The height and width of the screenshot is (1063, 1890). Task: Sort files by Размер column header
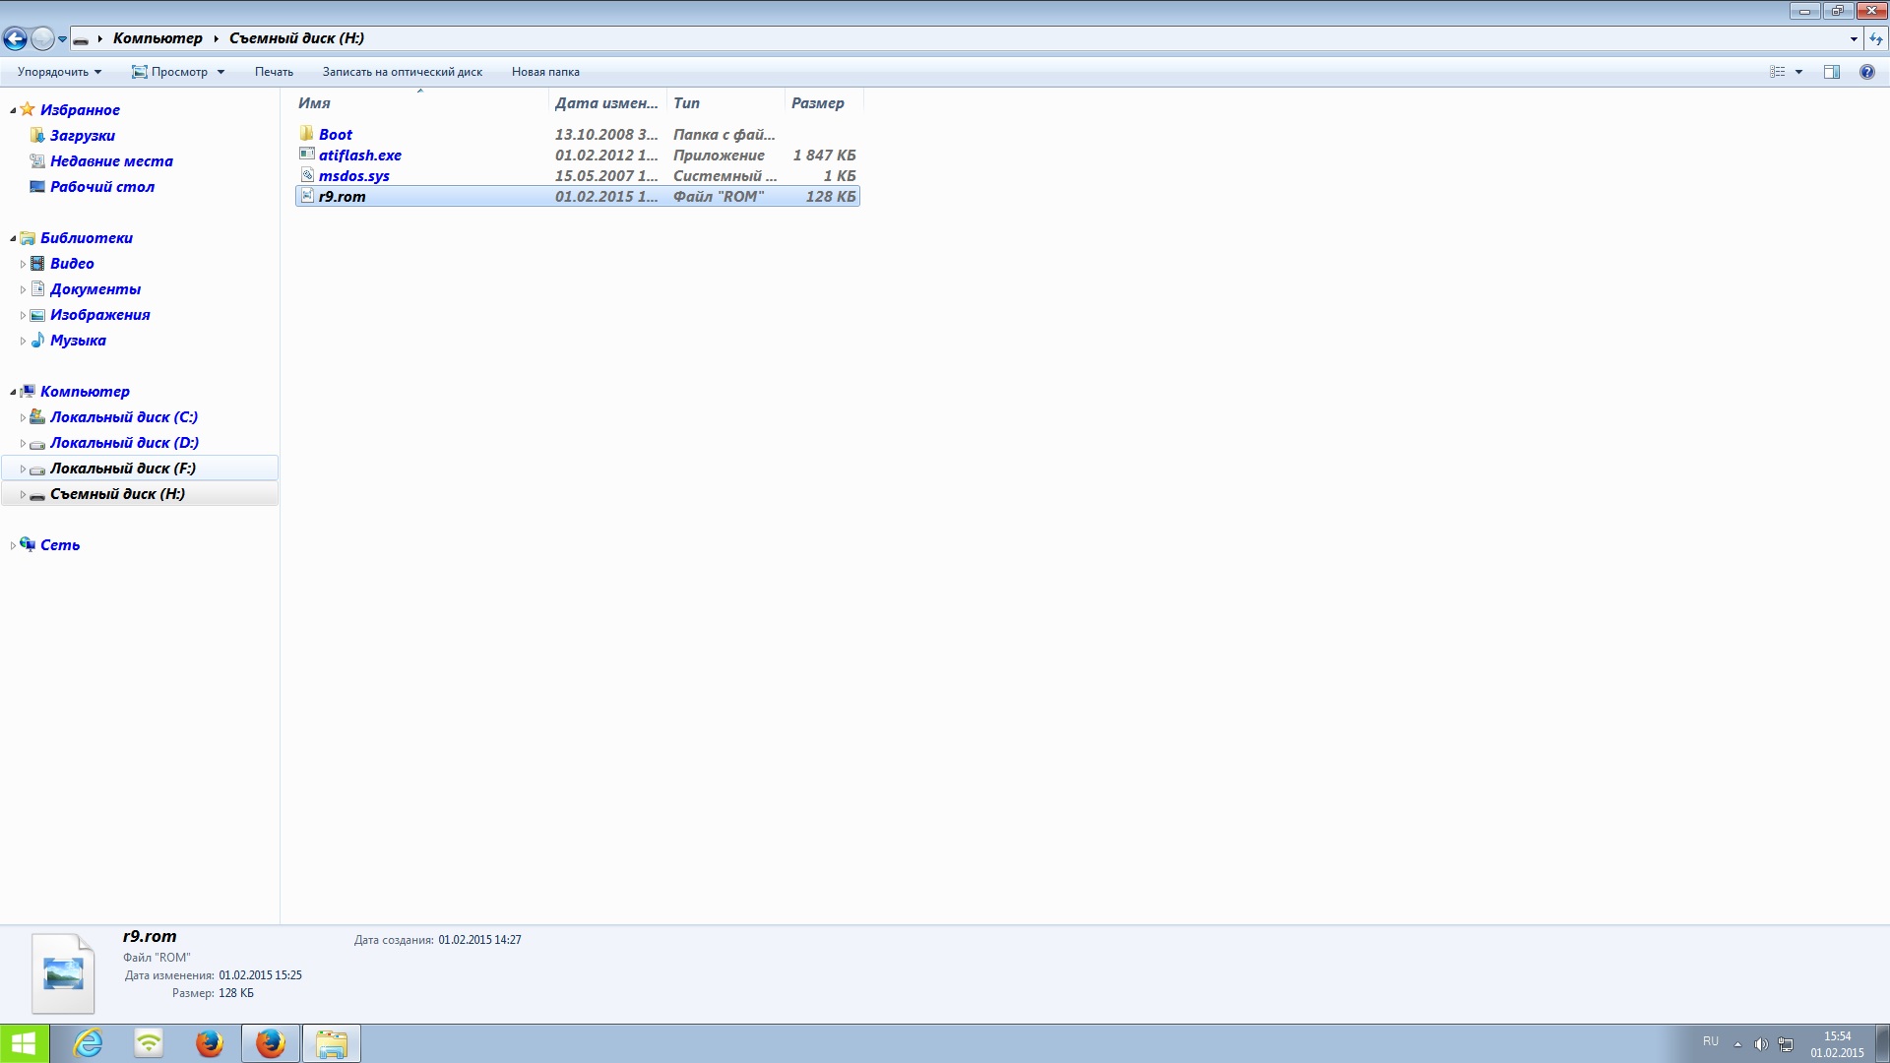[x=817, y=103]
